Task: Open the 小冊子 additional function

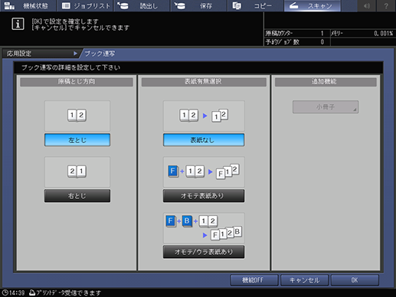Action: pyautogui.click(x=326, y=107)
